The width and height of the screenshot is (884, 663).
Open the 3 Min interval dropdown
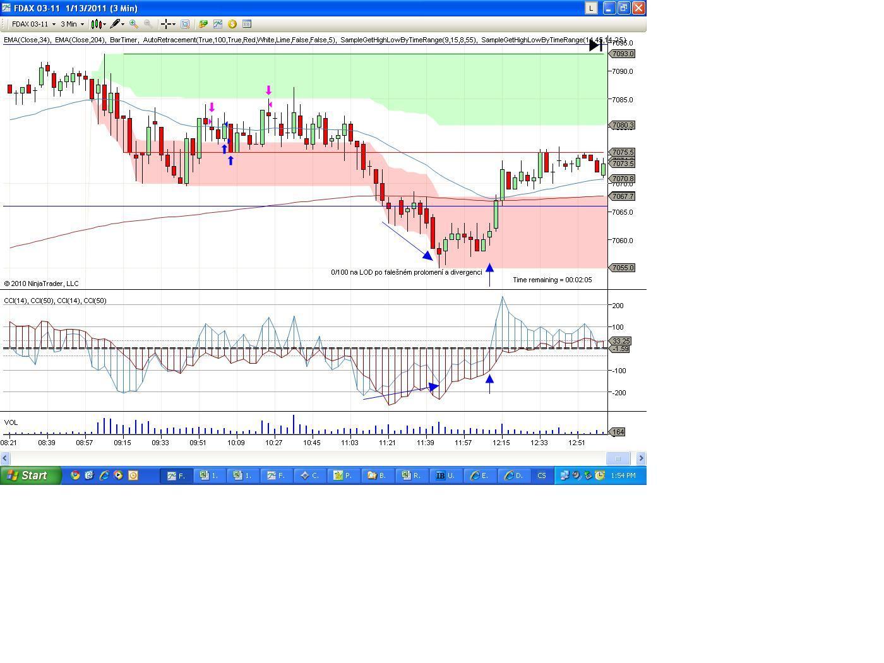pos(82,24)
